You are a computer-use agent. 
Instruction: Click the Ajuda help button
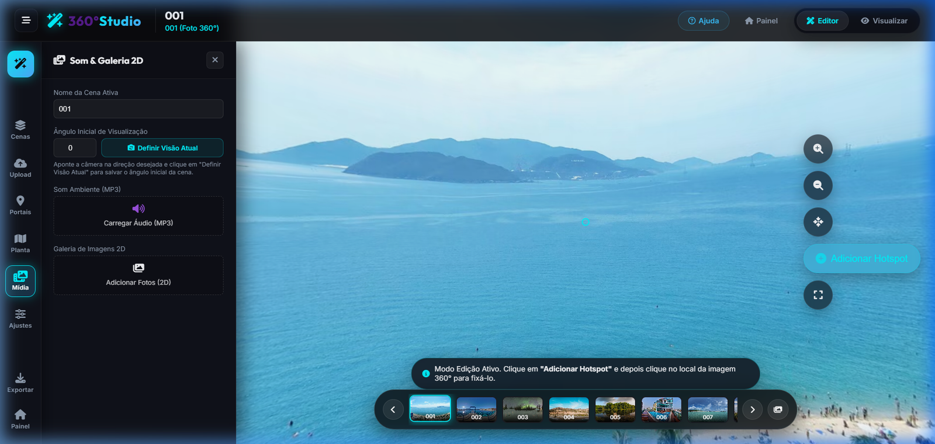click(x=704, y=20)
